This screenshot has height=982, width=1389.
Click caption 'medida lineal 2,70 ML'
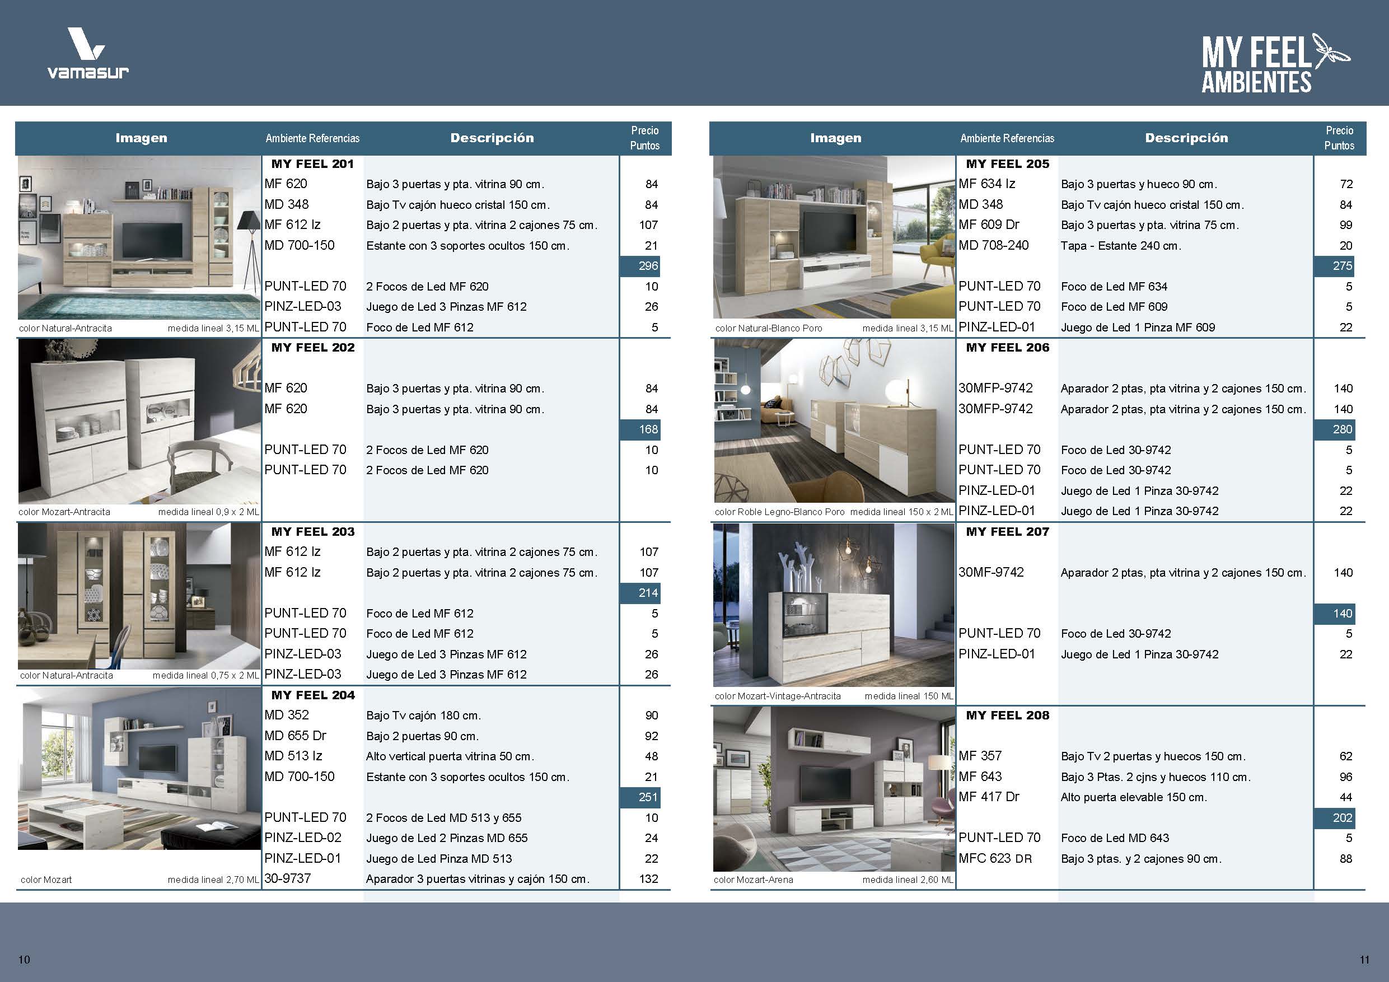213,880
